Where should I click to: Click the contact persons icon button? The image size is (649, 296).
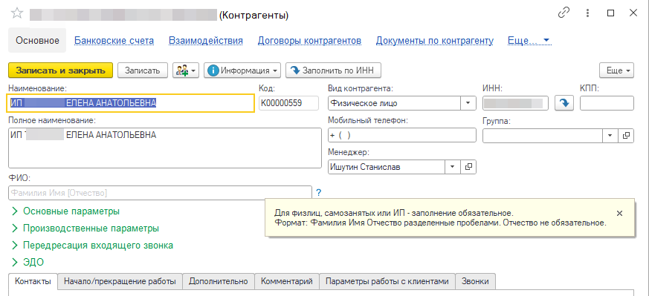pyautogui.click(x=187, y=70)
